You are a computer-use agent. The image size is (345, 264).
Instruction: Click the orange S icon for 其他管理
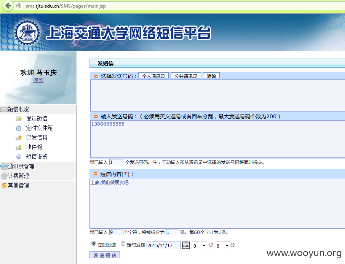[x=4, y=185]
